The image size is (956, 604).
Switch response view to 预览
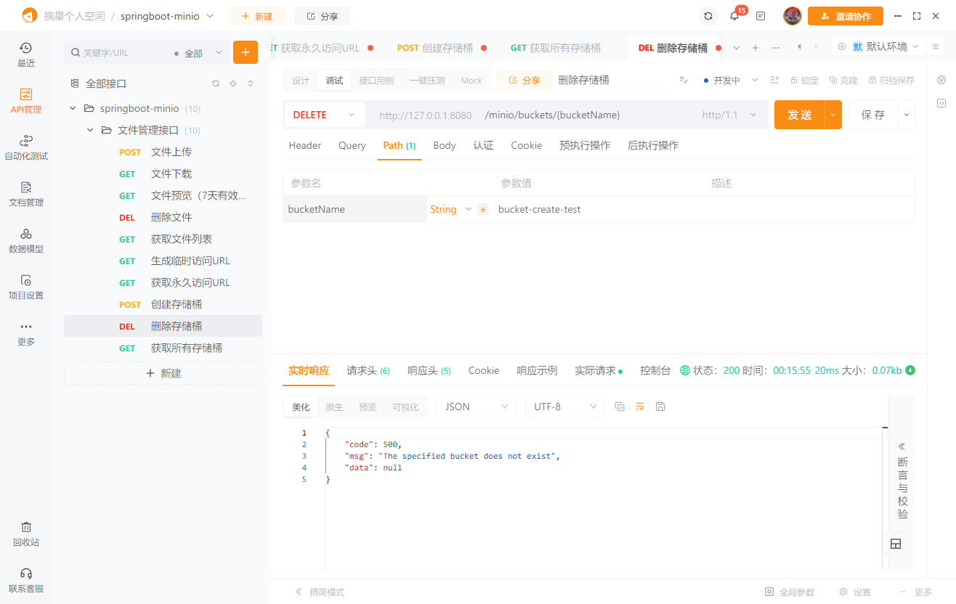tap(368, 407)
